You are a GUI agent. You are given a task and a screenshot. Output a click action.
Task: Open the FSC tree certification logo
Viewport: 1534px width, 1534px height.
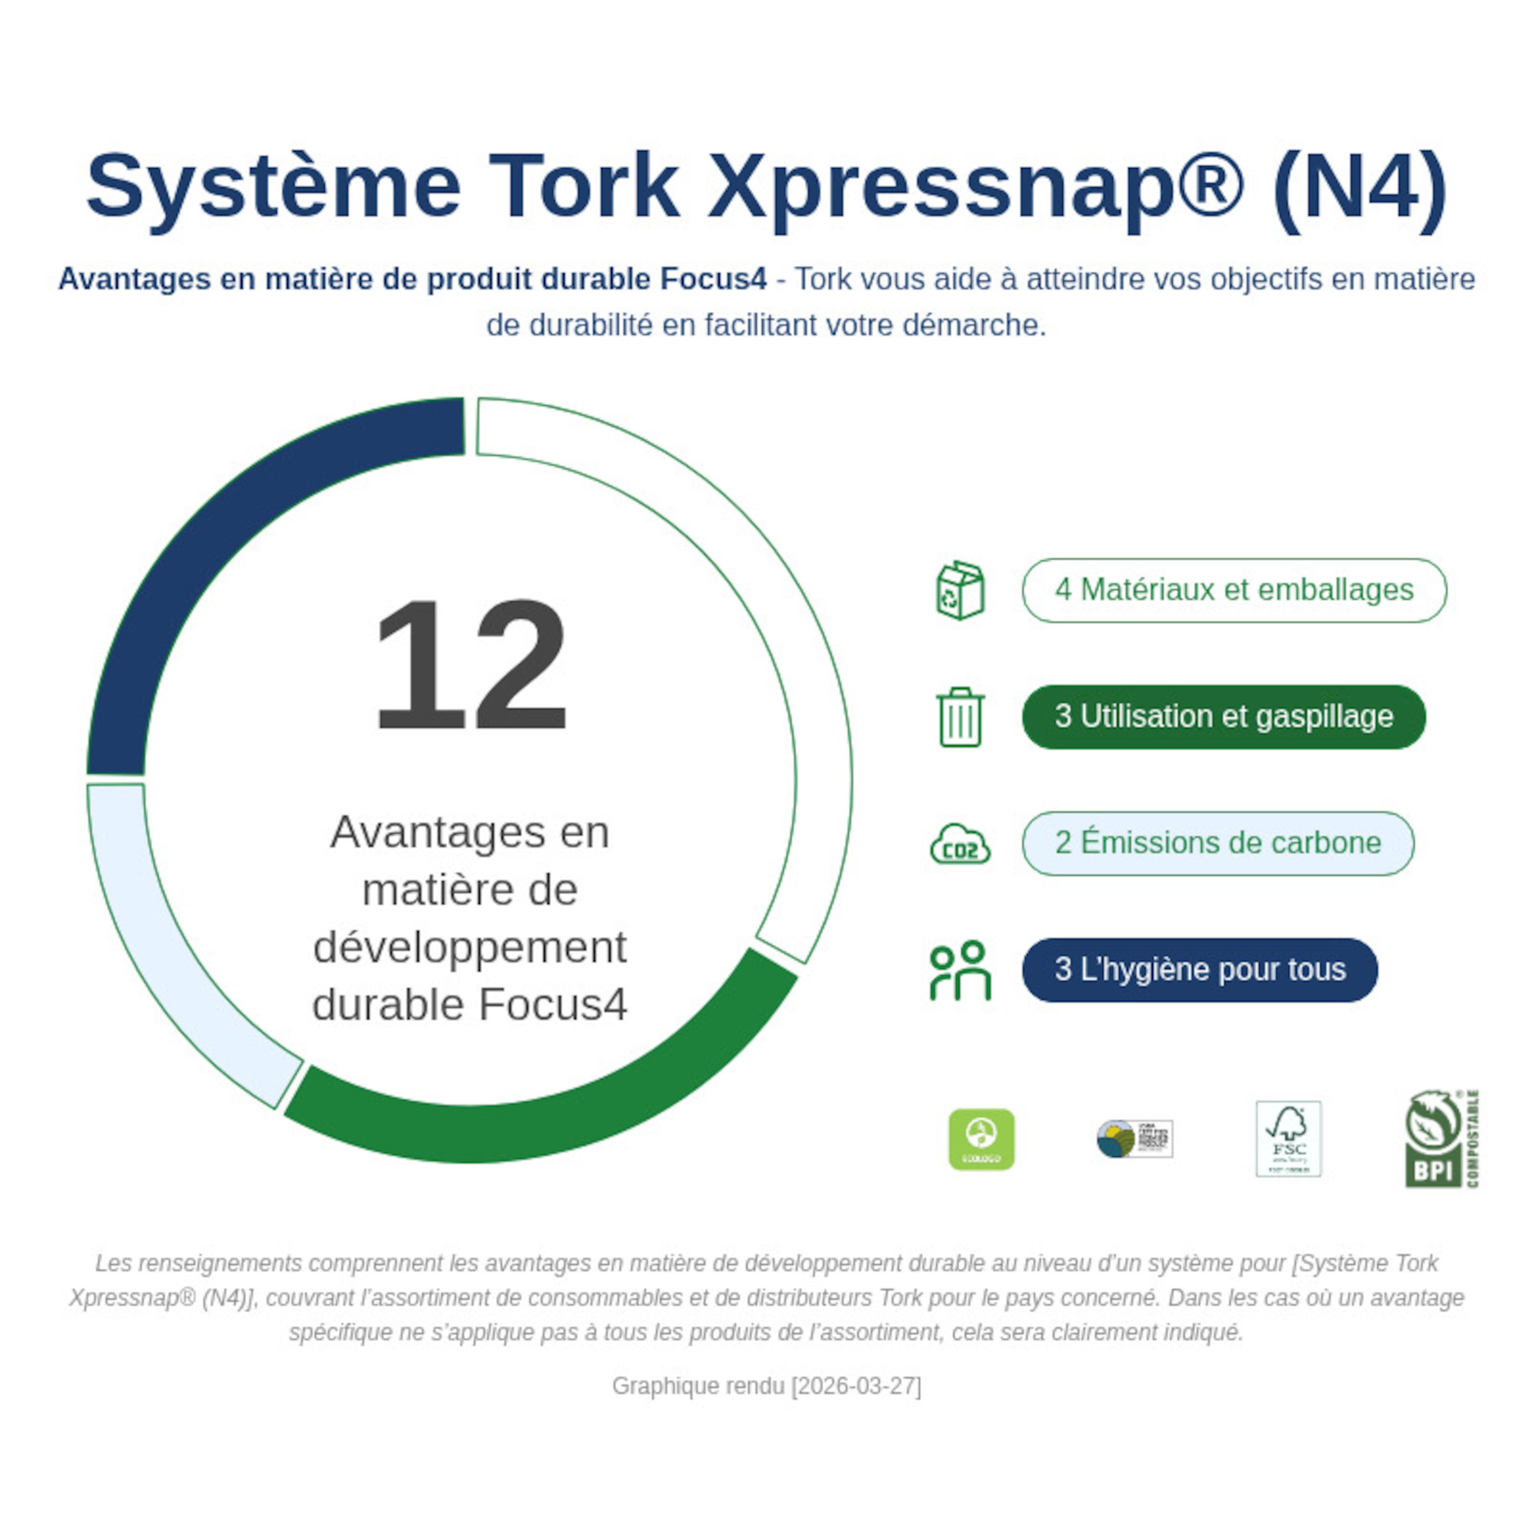click(x=1289, y=1139)
